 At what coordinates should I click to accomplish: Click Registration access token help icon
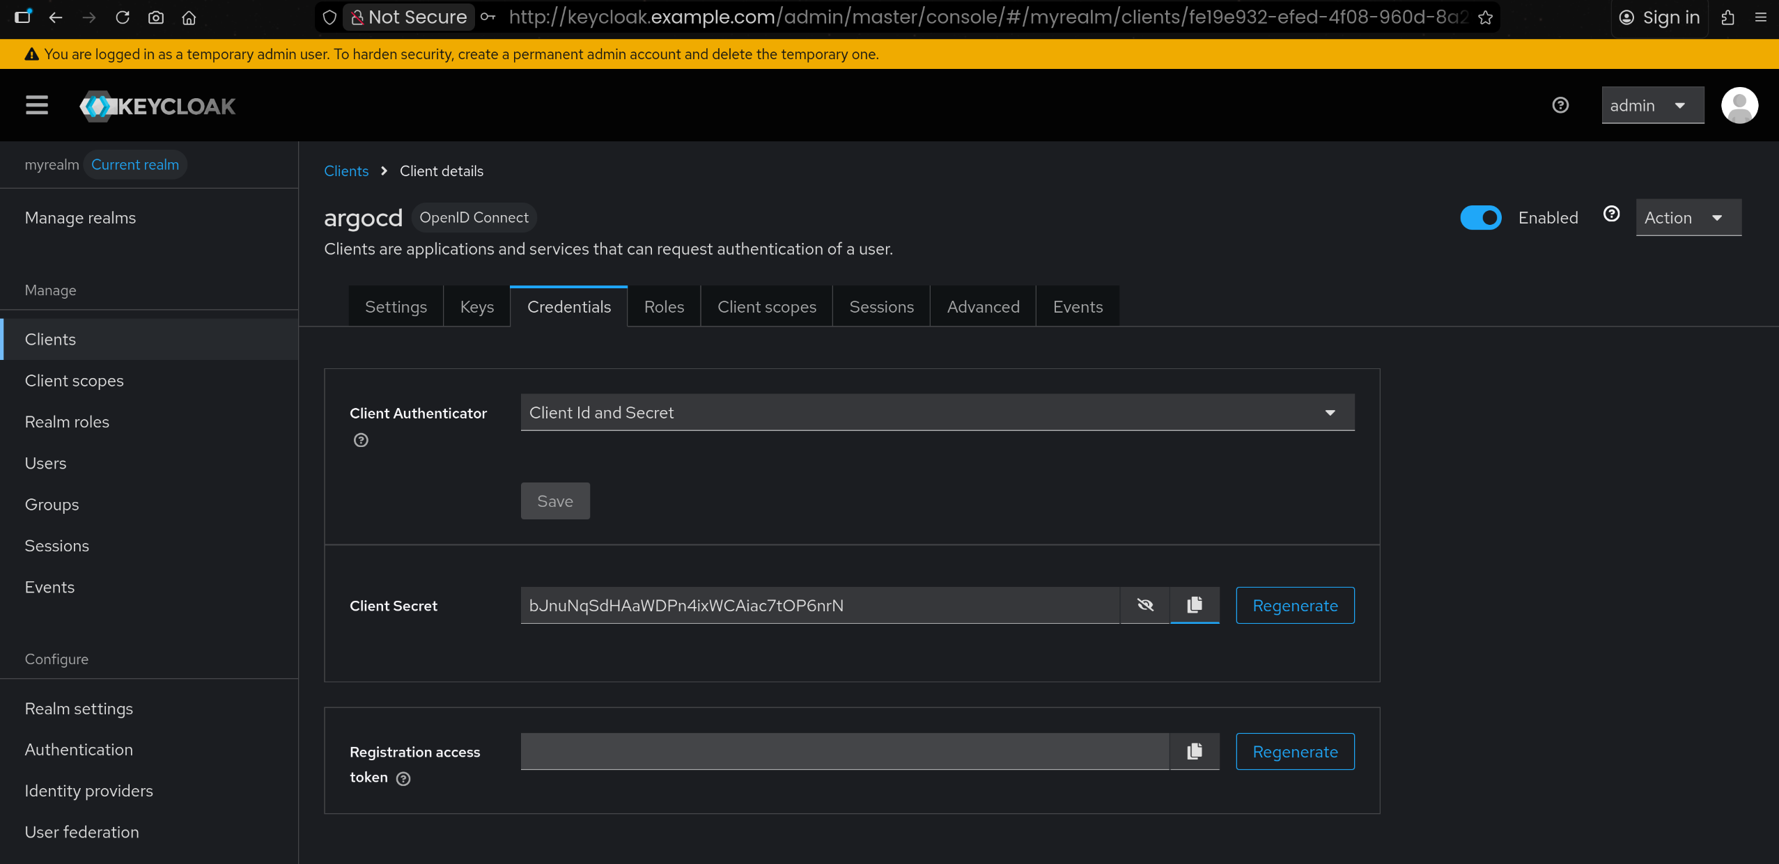[x=403, y=778]
